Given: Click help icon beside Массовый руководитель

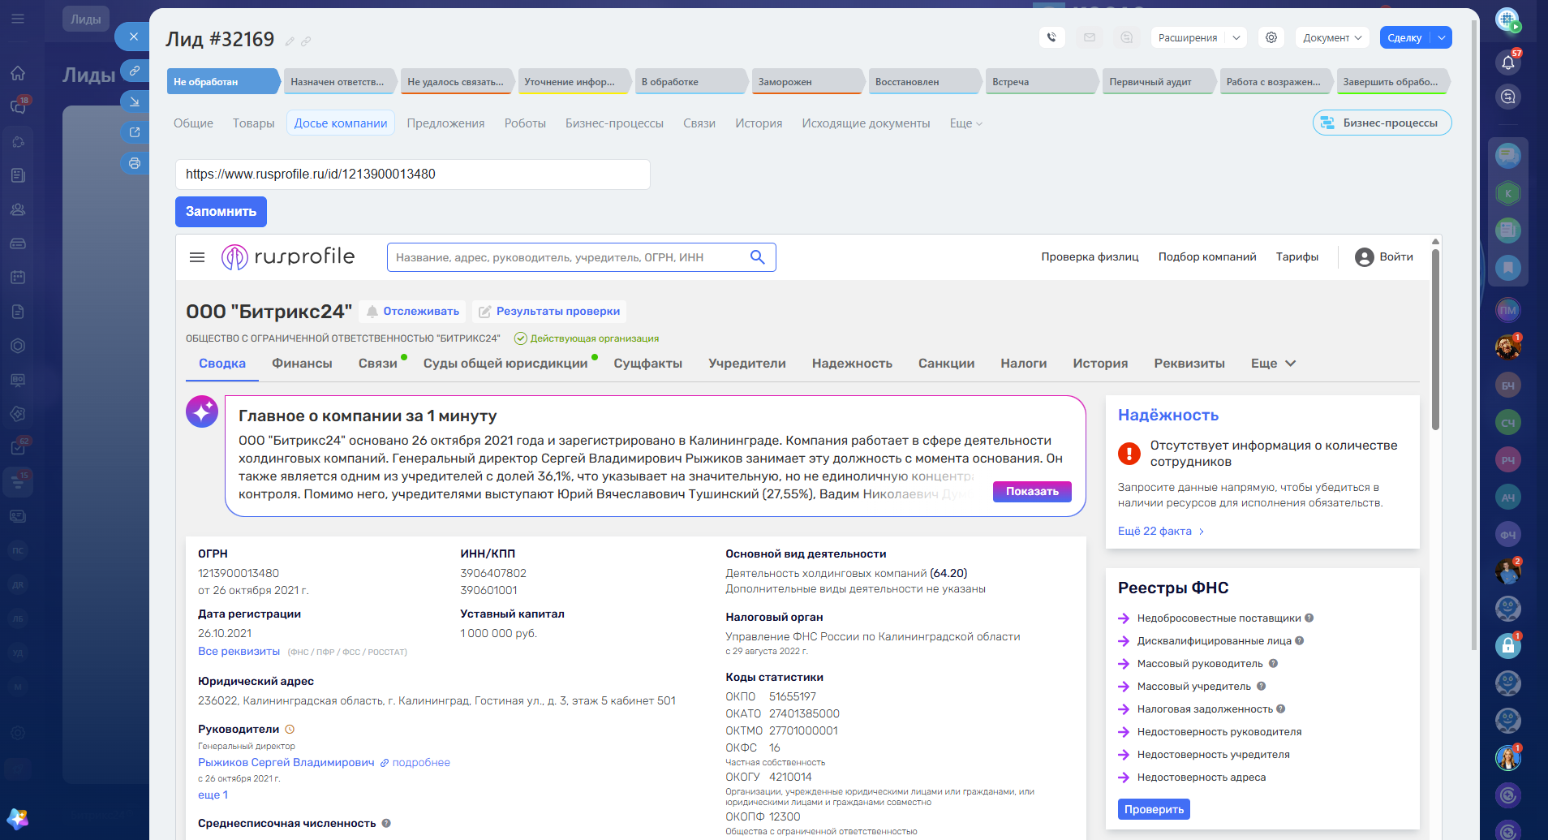Looking at the screenshot, I should [1273, 664].
